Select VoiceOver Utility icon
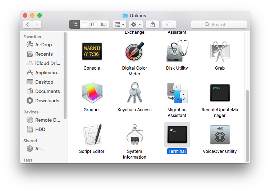 (220, 135)
